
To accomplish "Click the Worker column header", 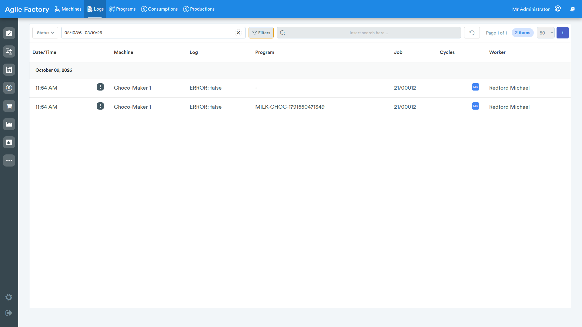I will (497, 52).
